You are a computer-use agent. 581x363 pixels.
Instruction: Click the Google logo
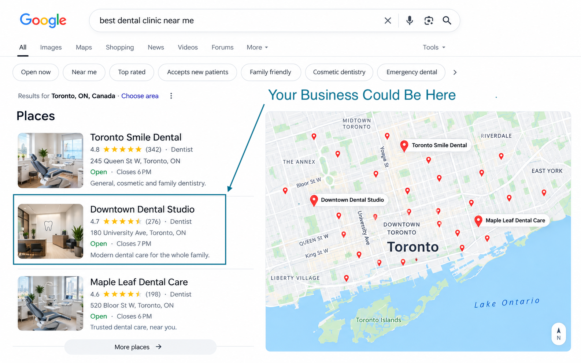(43, 20)
